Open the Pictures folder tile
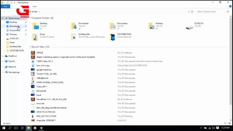Viewport: 233px width, 131px height. tap(155, 26)
